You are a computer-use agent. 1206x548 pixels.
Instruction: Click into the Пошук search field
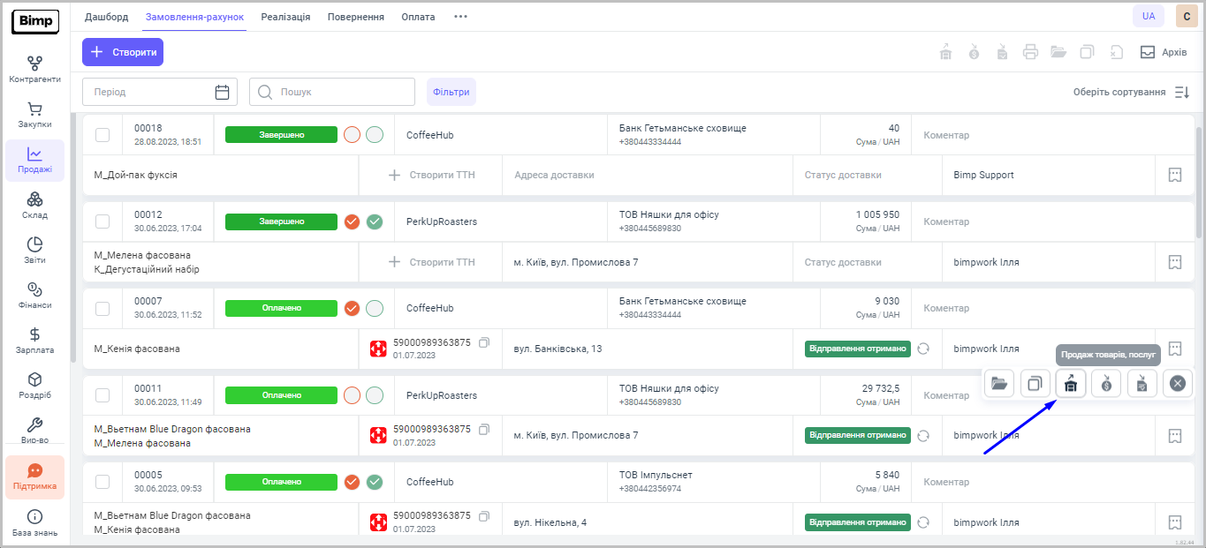340,92
